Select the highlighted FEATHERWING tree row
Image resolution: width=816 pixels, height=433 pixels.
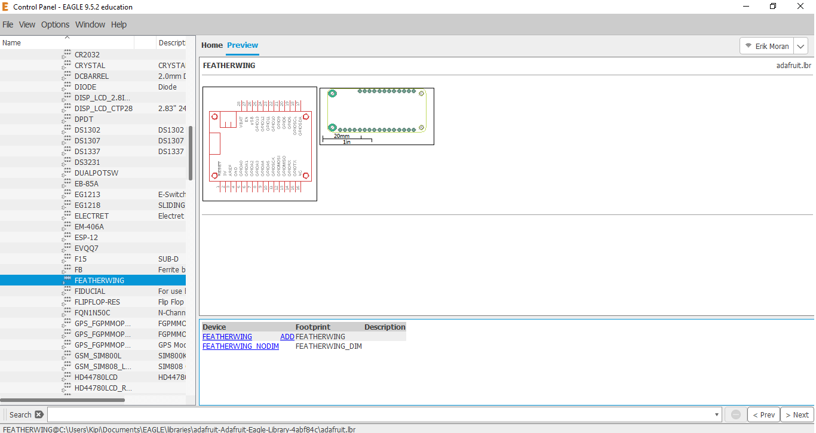pos(93,280)
